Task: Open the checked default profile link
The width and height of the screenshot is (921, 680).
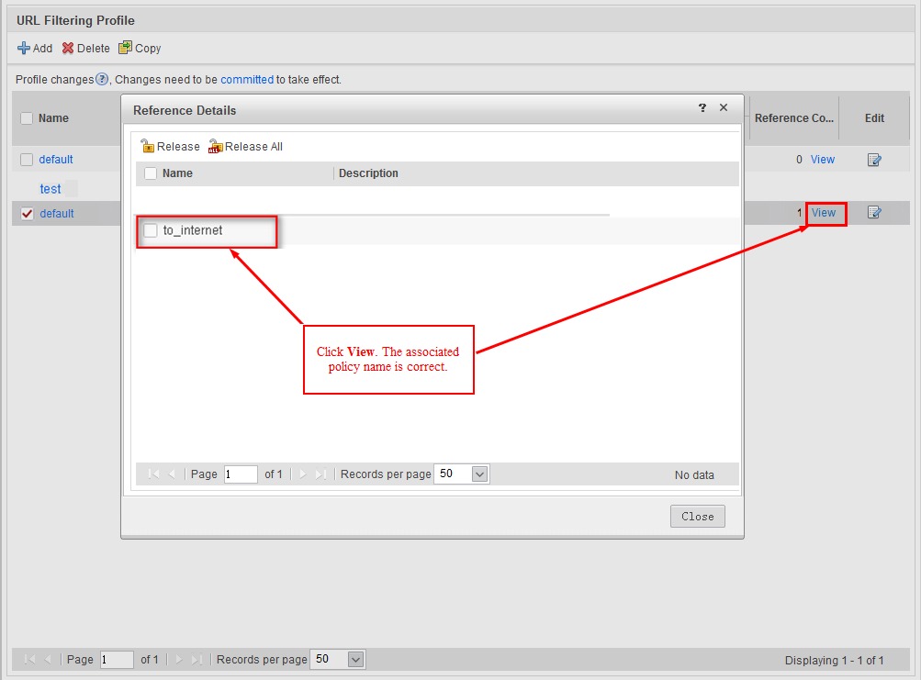Action: click(x=57, y=214)
